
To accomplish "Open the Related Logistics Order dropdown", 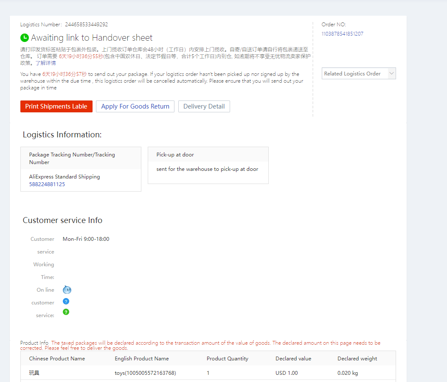I will 353,73.
